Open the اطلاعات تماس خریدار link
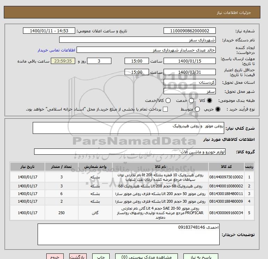 pos(56,50)
